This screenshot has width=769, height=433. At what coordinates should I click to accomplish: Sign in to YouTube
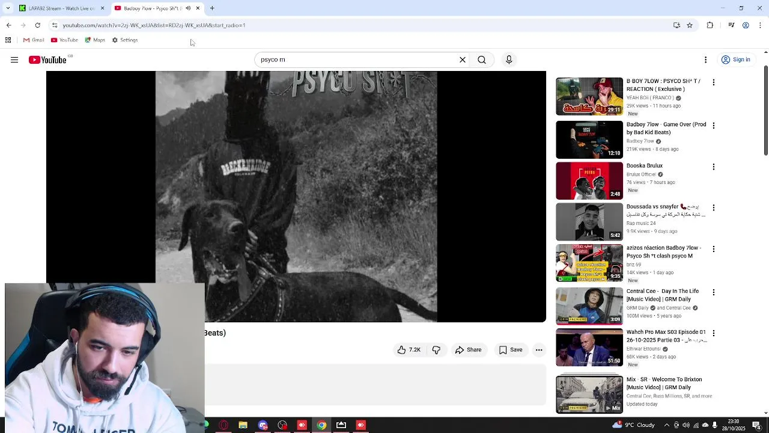click(736, 60)
